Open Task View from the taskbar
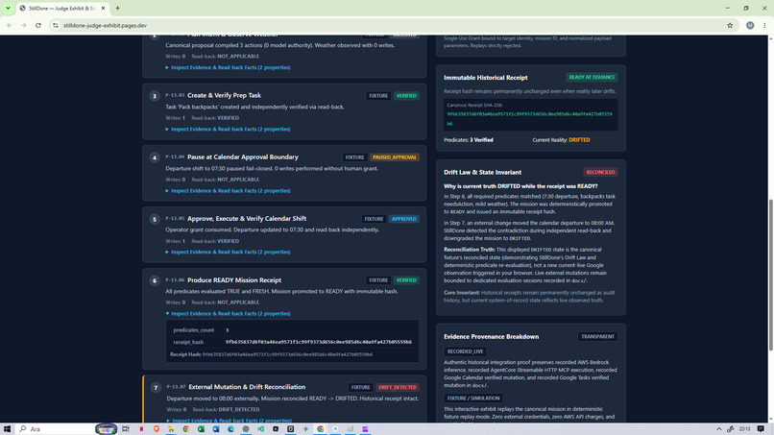Viewport: 774px width, 435px height. point(126,428)
